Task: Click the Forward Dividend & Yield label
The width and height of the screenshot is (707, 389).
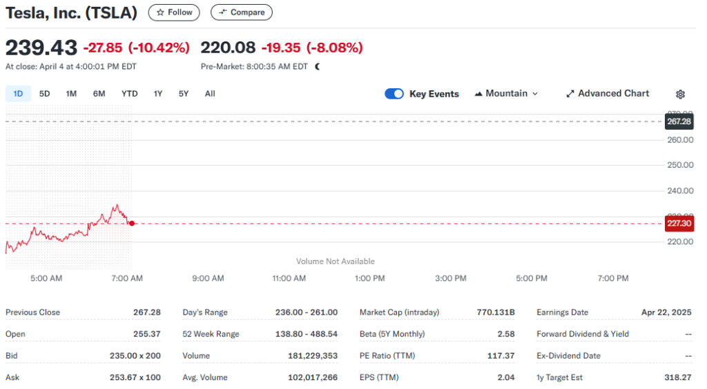Action: [x=583, y=334]
